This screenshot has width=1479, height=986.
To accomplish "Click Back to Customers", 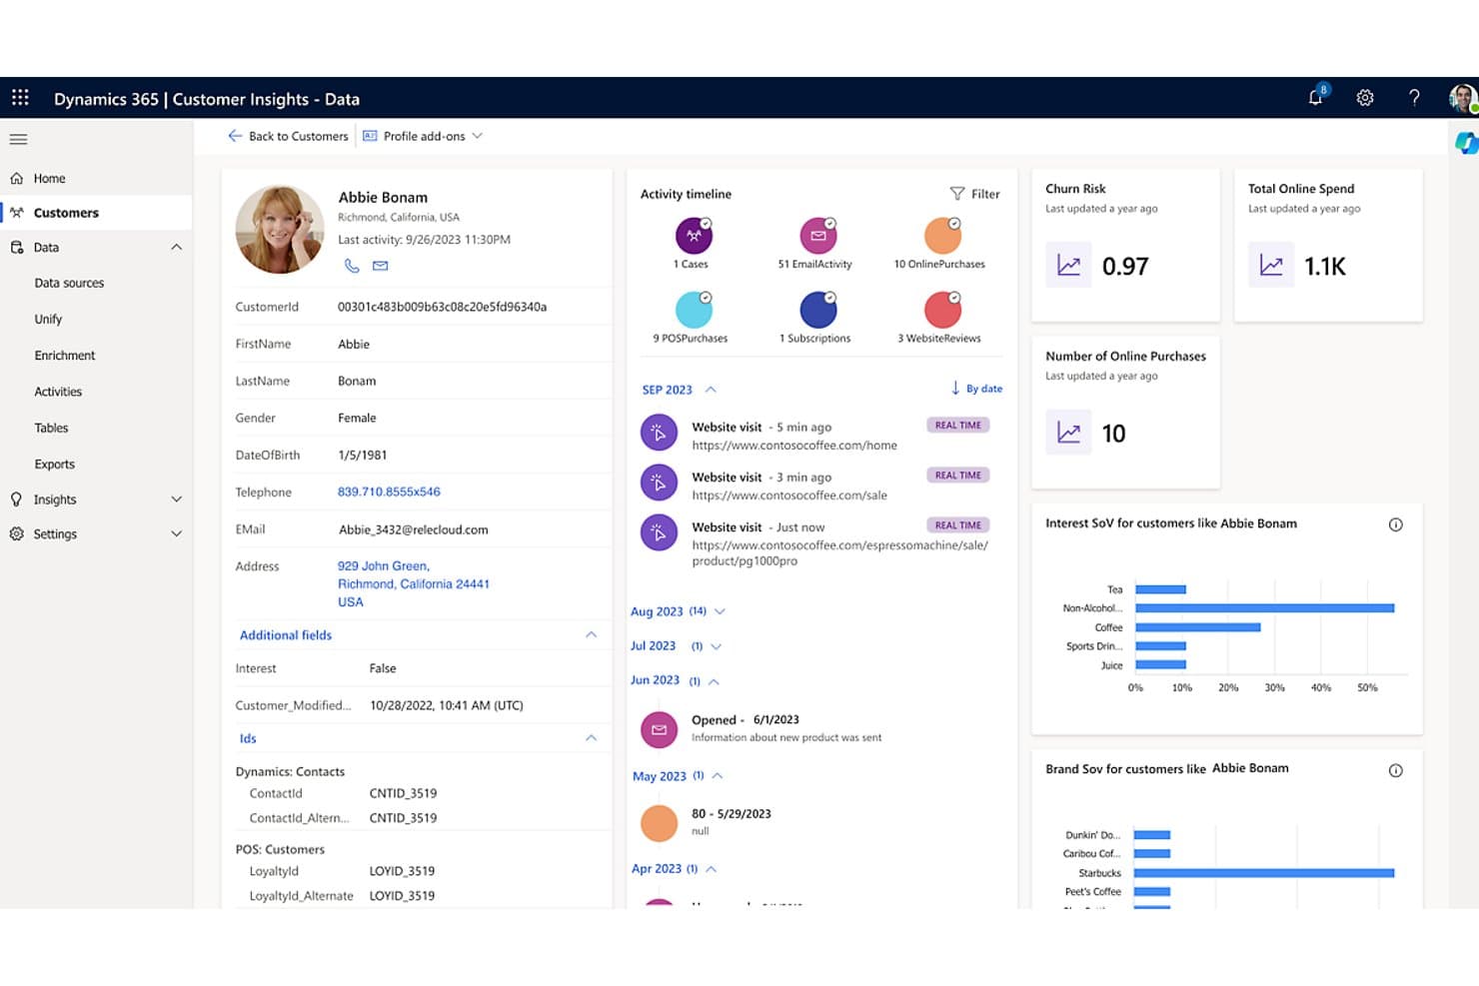I will tap(288, 136).
